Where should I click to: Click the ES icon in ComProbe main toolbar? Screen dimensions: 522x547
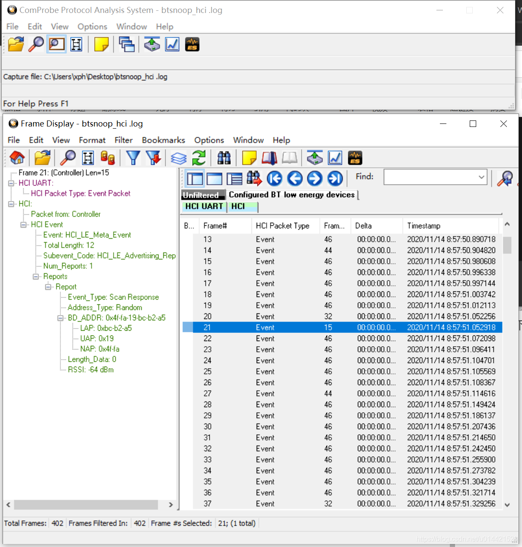[192, 44]
